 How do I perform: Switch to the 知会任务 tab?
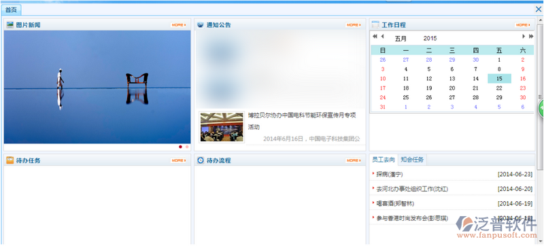[x=412, y=160]
